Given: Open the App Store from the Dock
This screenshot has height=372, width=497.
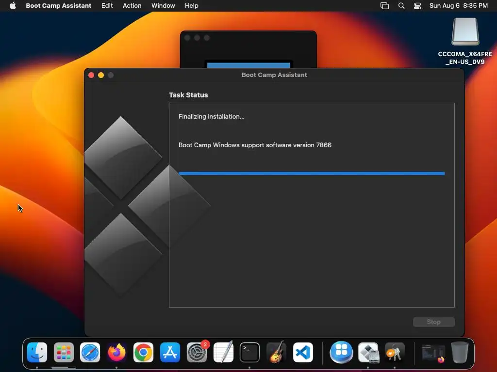Looking at the screenshot, I should click(x=170, y=353).
